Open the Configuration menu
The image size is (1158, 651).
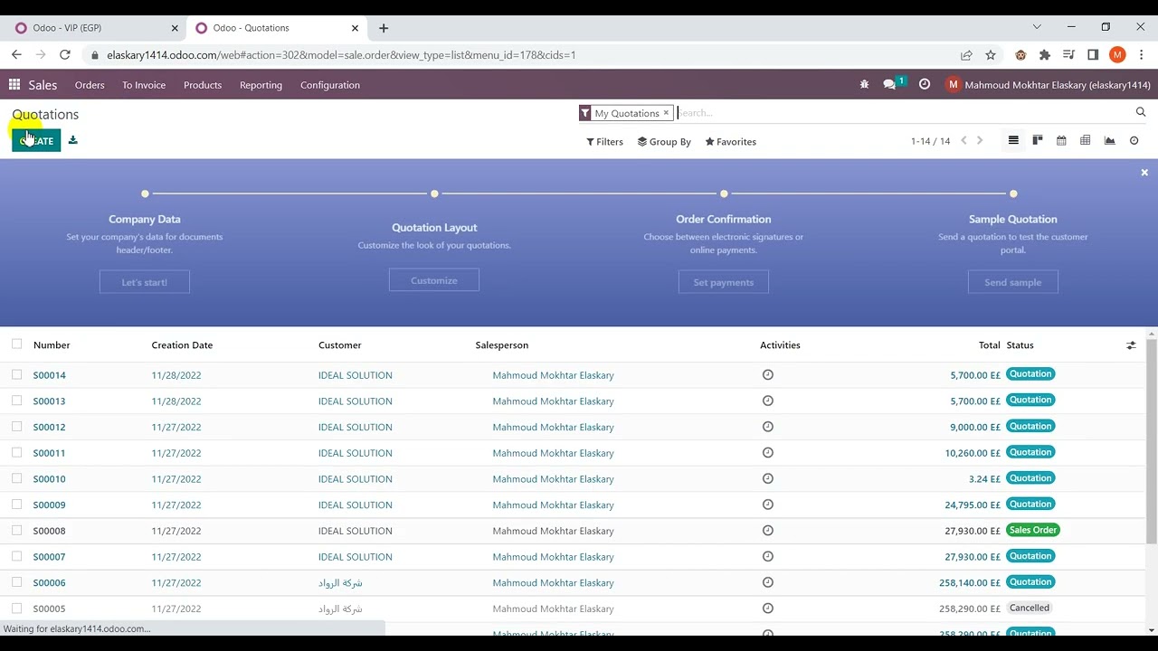click(x=330, y=85)
